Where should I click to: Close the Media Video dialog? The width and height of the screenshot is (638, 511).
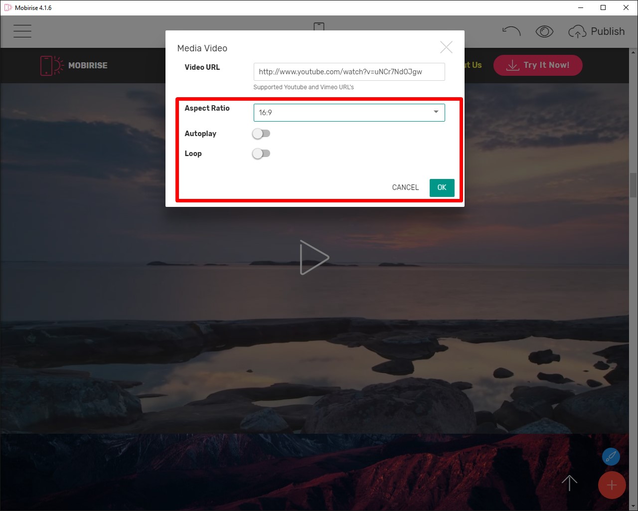point(446,47)
